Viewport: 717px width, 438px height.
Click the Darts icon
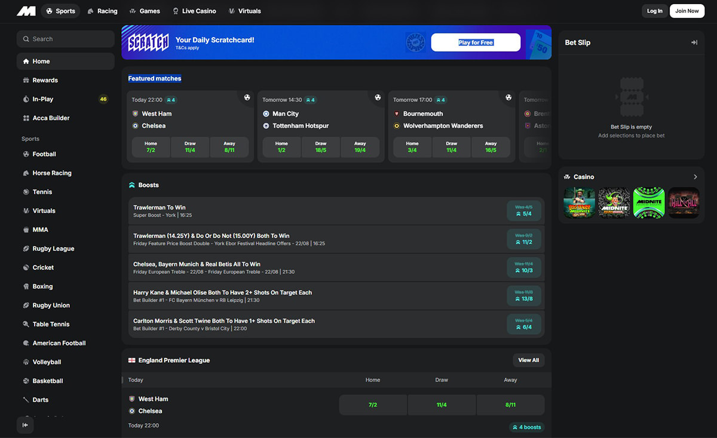(x=26, y=400)
